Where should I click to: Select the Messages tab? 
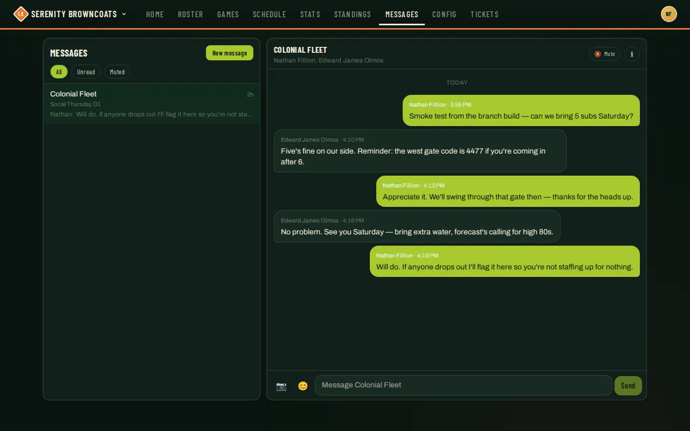click(402, 14)
